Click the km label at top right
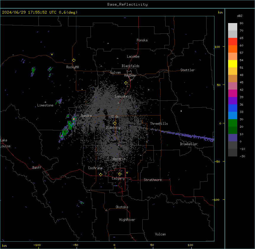The height and width of the screenshot is (249, 255). tap(220, 12)
